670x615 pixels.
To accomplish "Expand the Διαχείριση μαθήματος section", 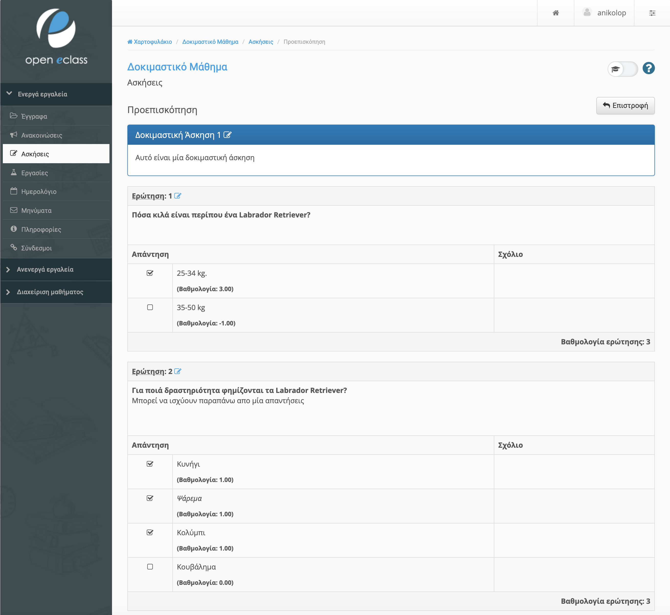I will tap(56, 292).
